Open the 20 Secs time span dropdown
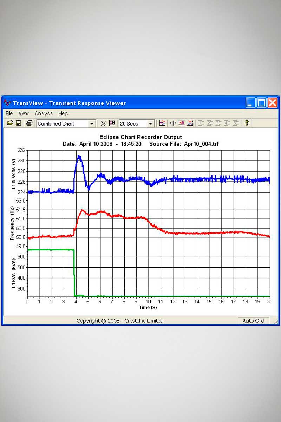281x422 pixels. pos(150,123)
